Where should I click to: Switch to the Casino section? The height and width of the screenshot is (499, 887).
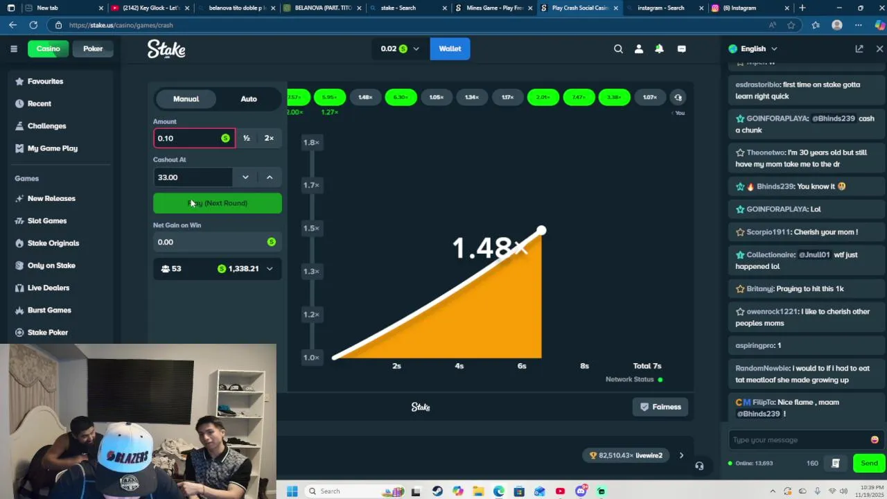coord(49,49)
